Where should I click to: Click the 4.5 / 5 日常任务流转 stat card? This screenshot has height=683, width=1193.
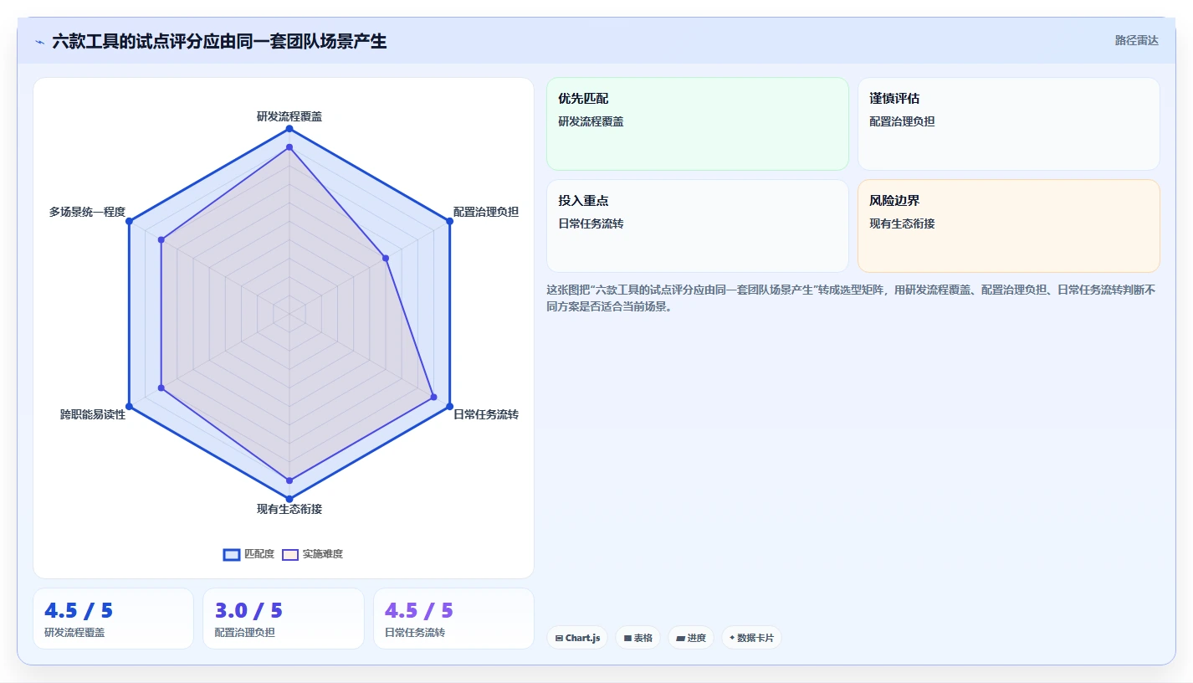coord(453,619)
